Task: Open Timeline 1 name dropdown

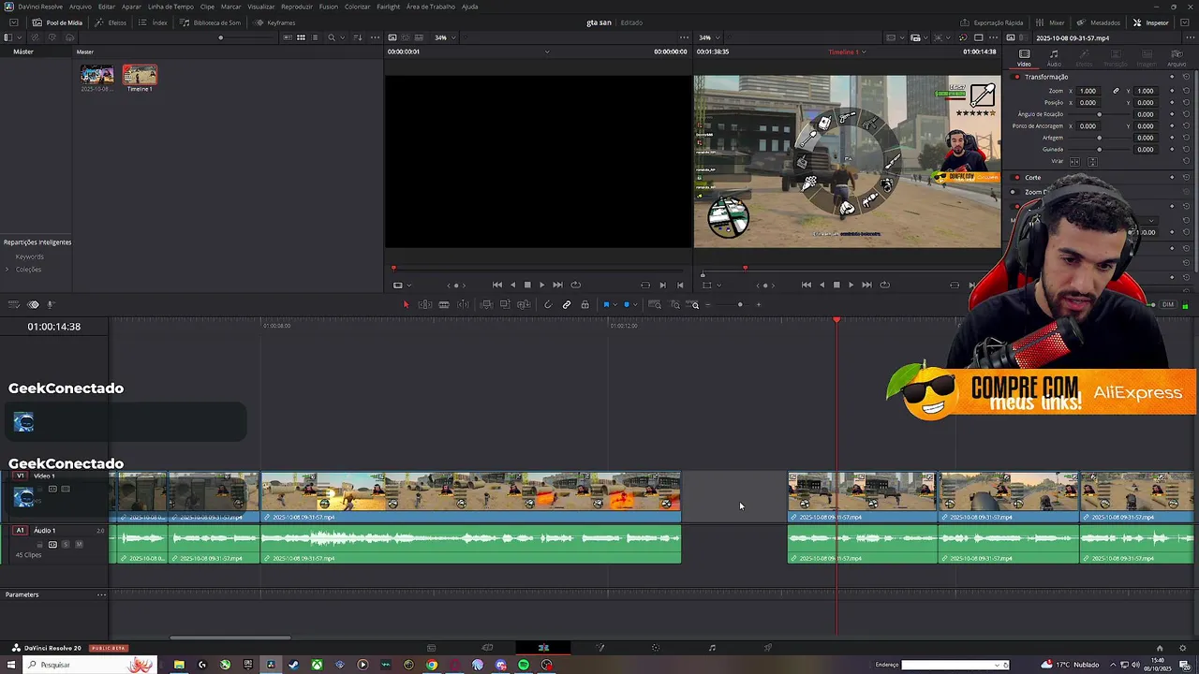Action: point(847,51)
